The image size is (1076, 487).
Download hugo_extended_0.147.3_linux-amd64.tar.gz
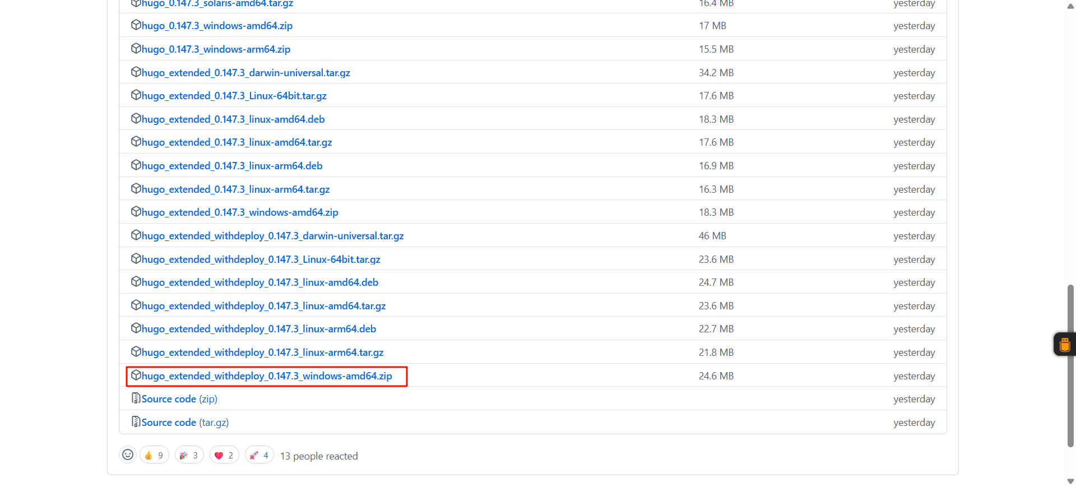[237, 142]
